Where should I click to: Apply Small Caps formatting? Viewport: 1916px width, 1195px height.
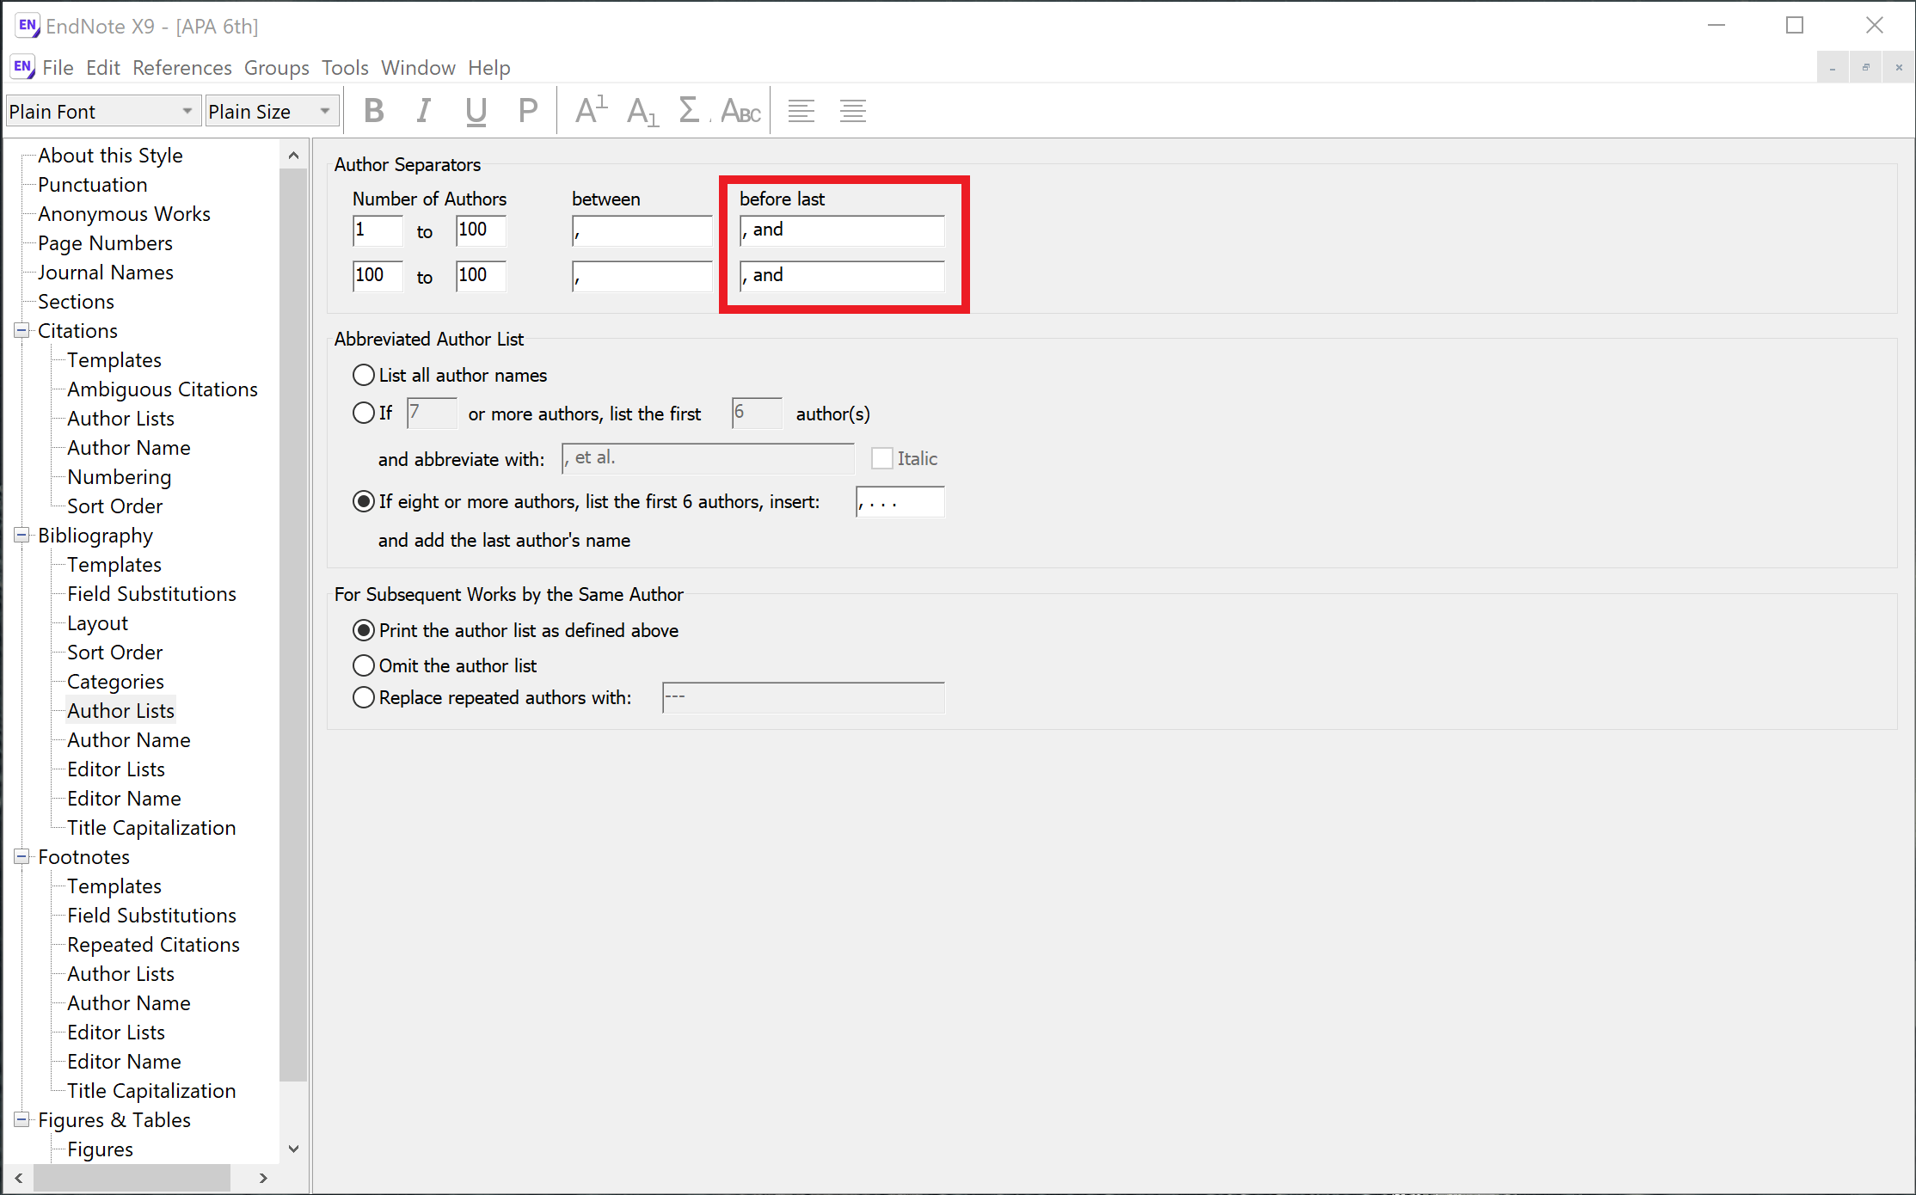click(x=740, y=111)
